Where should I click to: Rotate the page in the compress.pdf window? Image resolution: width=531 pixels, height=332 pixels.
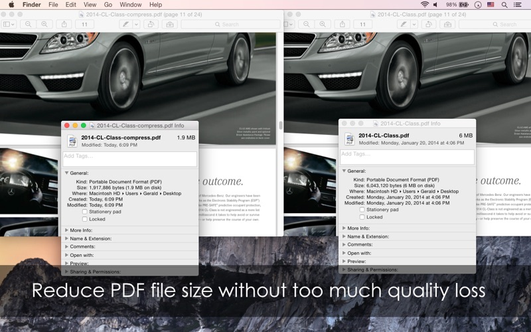[151, 25]
